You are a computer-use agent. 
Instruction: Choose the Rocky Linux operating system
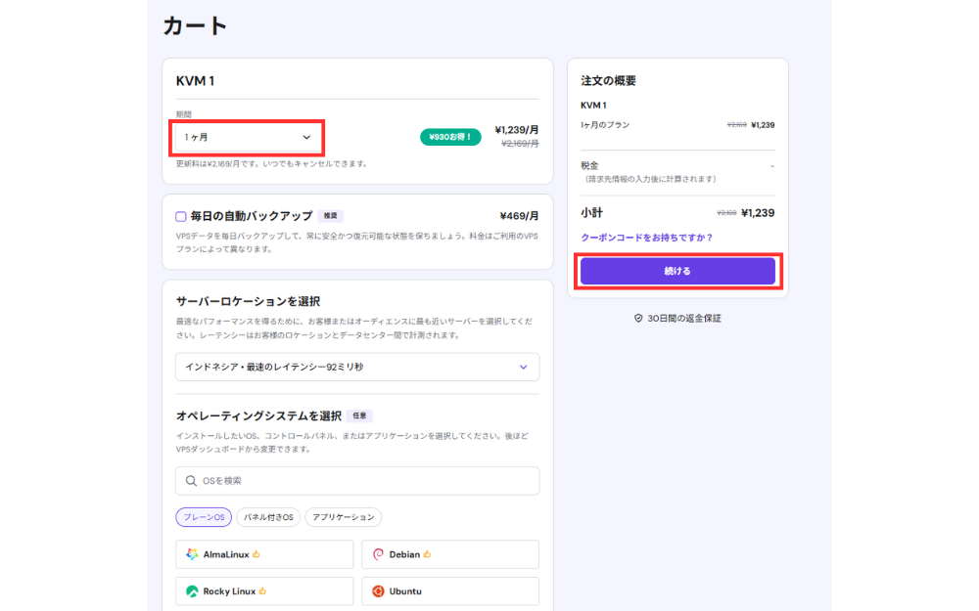[x=264, y=591]
